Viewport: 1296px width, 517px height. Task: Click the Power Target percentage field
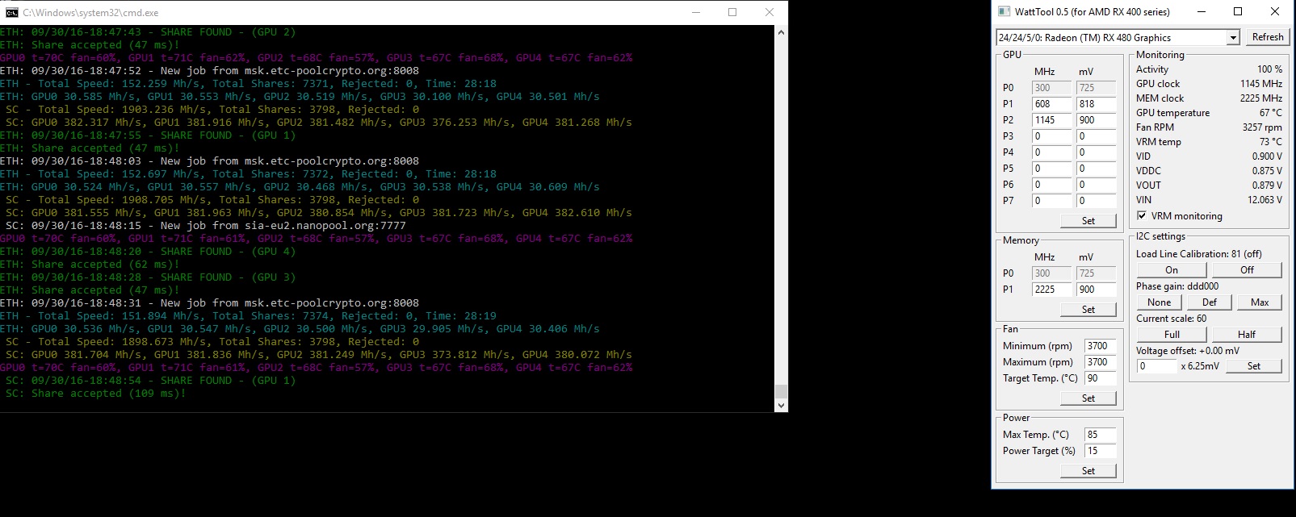click(1100, 451)
